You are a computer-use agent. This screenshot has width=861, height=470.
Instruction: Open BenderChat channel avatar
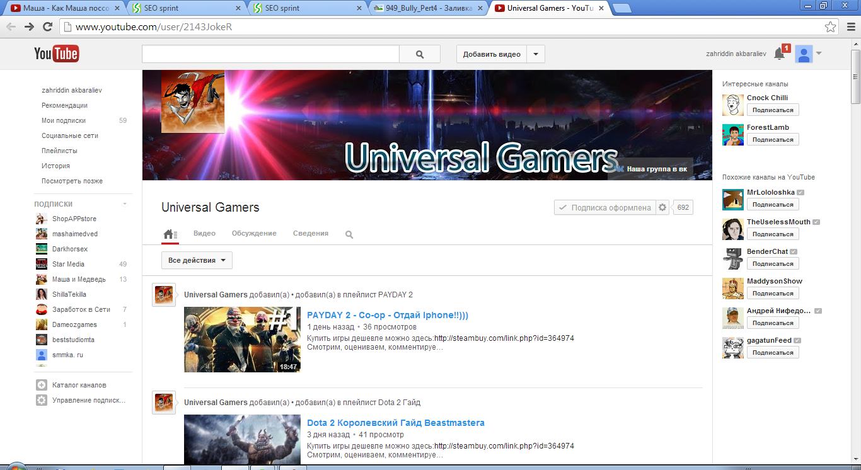(x=733, y=259)
